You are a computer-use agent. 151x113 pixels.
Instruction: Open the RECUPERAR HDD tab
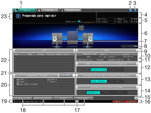click(x=70, y=10)
